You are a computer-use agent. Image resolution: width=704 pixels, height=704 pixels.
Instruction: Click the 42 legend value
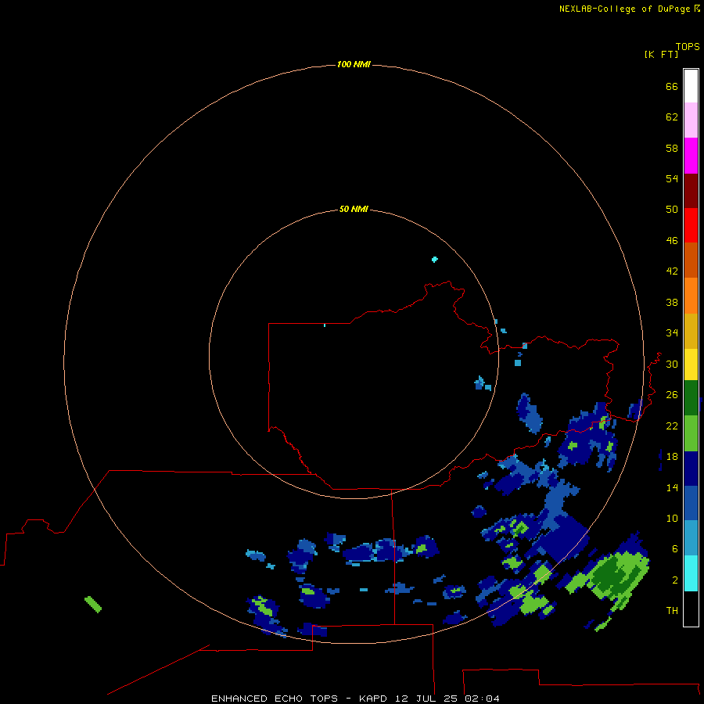(x=672, y=271)
